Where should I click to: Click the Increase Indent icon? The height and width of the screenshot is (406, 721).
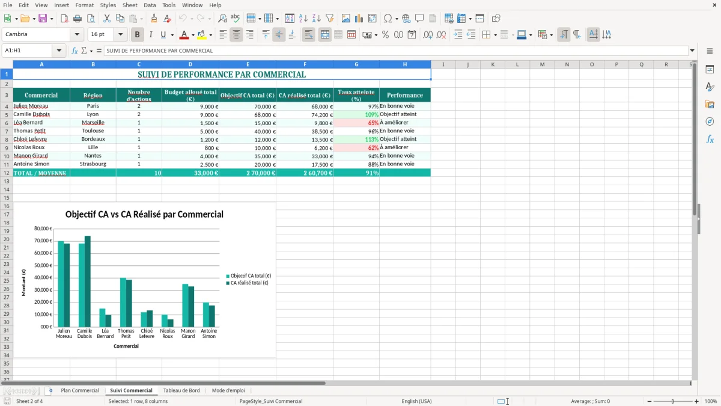click(x=458, y=35)
